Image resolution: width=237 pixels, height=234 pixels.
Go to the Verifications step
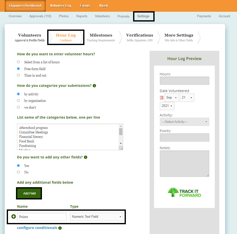coord(140,37)
